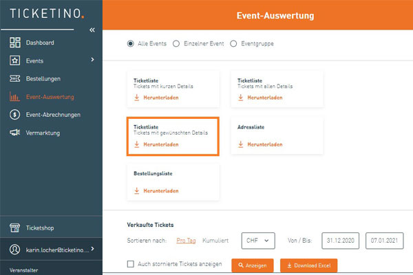This screenshot has height=275, width=413.
Task: Expand the karin.locher user account menu
Action: click(x=92, y=249)
